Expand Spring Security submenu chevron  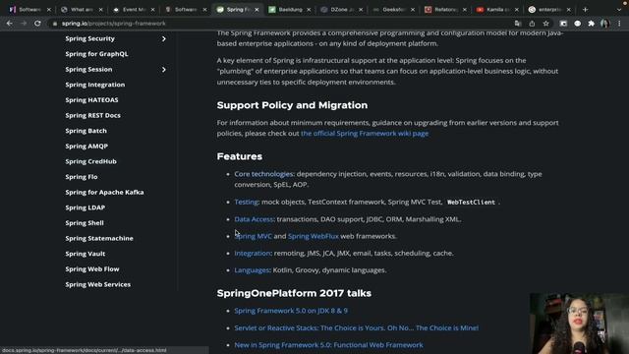[x=164, y=39]
